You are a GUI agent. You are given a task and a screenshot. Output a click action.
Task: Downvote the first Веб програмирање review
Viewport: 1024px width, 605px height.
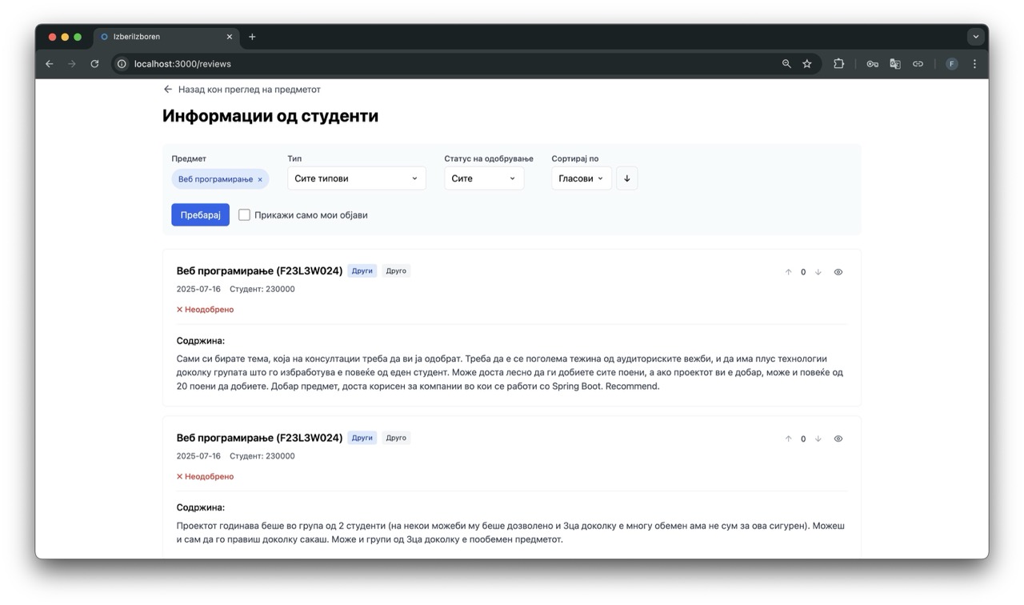(818, 272)
